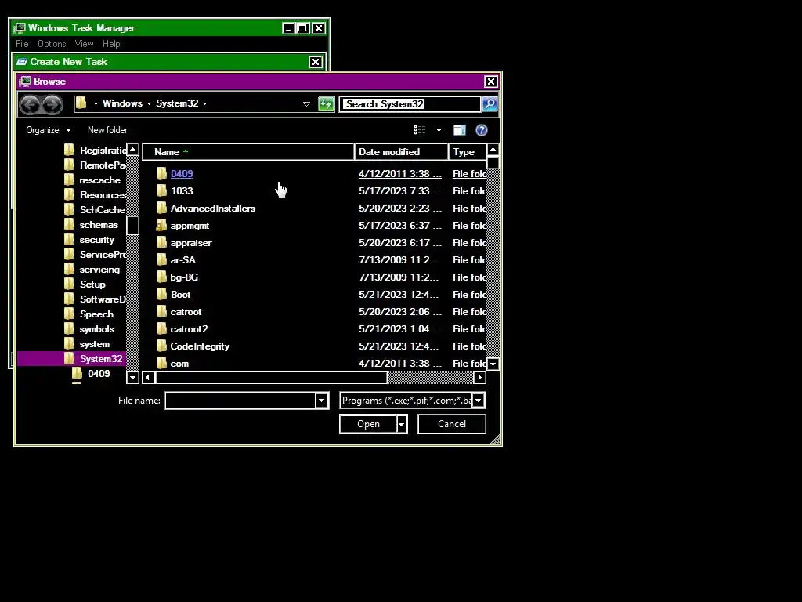Sort by the Name column header
802x602 pixels.
point(248,151)
